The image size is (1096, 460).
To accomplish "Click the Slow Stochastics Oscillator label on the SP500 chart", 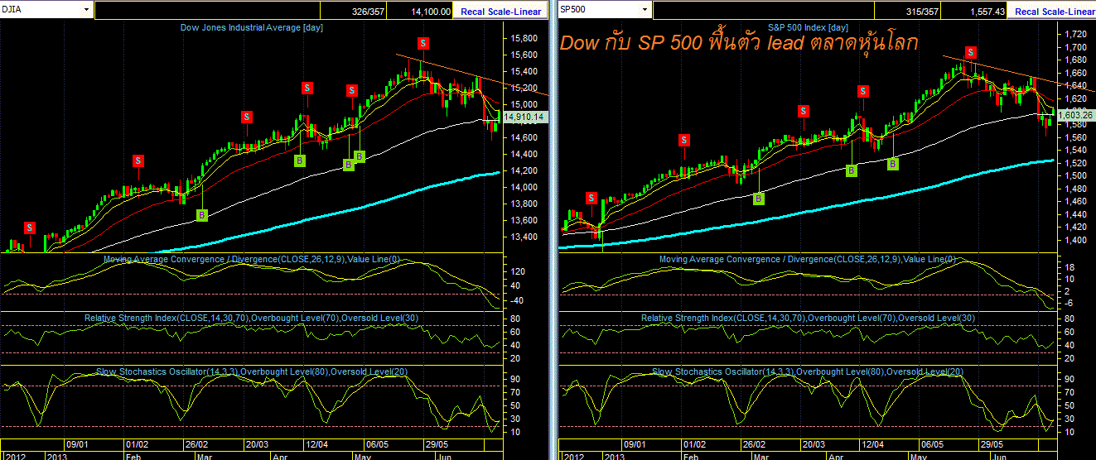I will pos(808,371).
